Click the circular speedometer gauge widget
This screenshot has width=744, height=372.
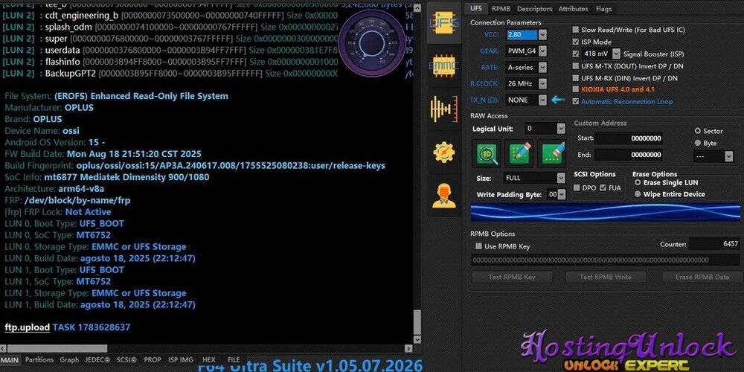click(372, 44)
